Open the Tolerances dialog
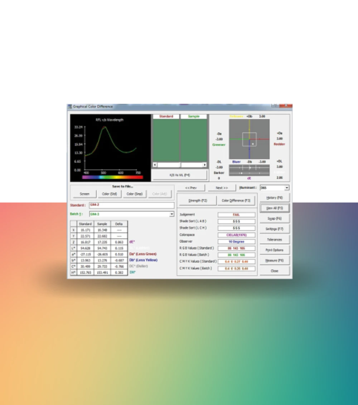This screenshot has width=358, height=405. [x=275, y=240]
